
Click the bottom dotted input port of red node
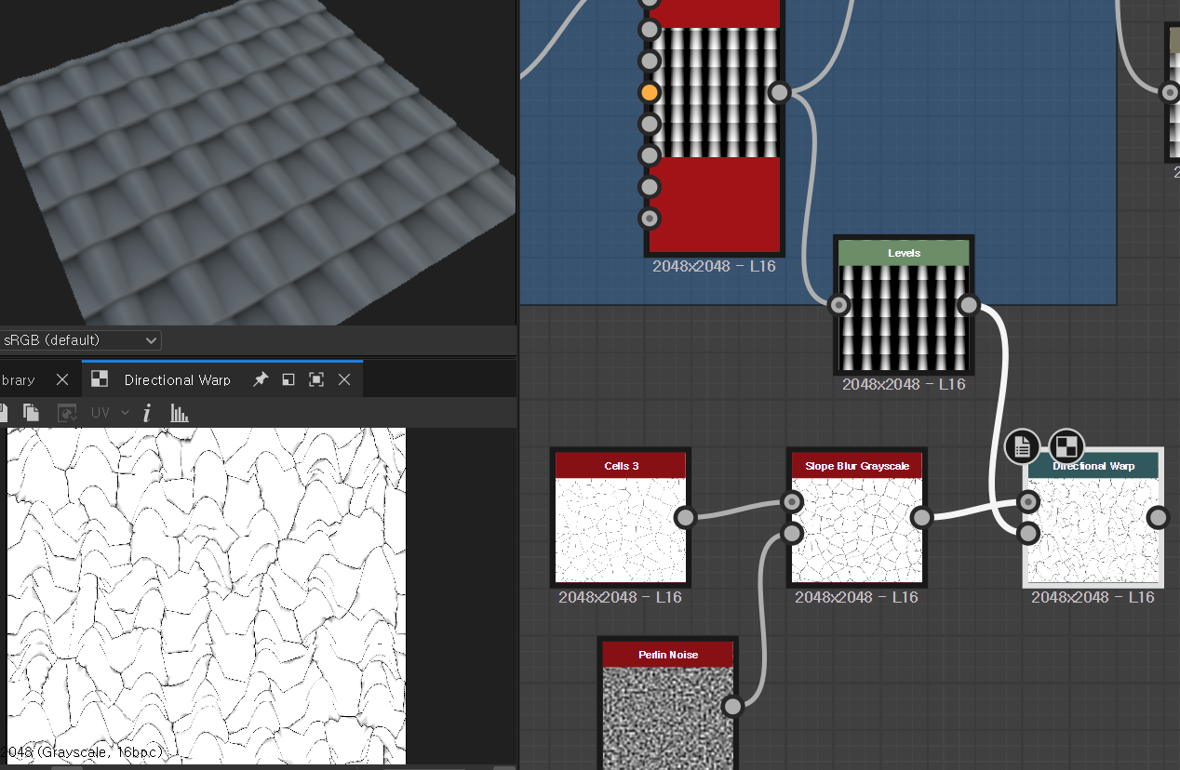[650, 219]
